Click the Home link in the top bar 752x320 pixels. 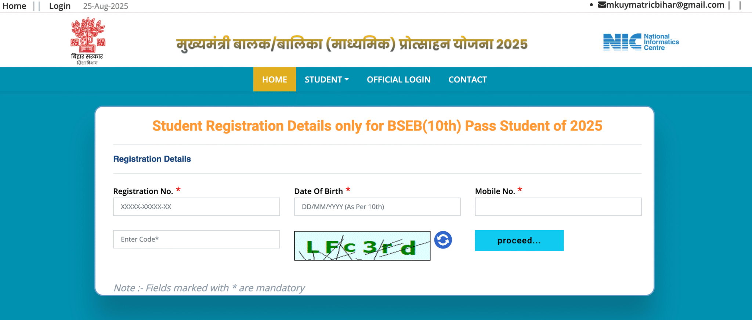pos(14,5)
